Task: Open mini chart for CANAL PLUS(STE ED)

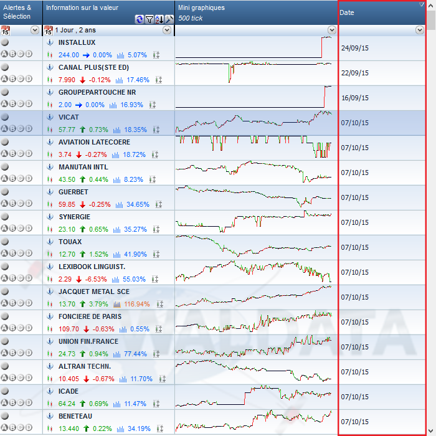Action: (x=256, y=73)
